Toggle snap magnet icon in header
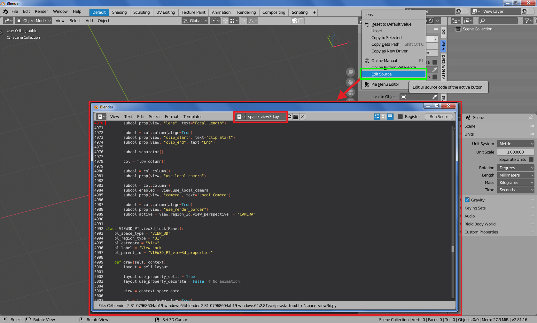The width and height of the screenshot is (537, 323). (x=225, y=21)
